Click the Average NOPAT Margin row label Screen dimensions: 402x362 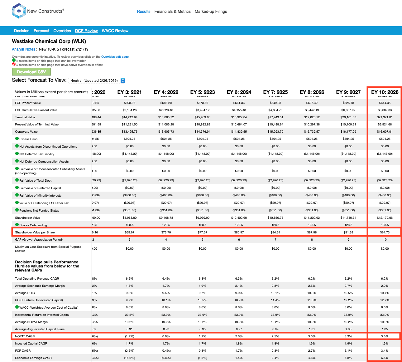(x=31, y=322)
